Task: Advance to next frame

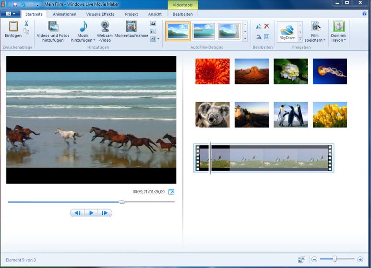Action: click(105, 213)
